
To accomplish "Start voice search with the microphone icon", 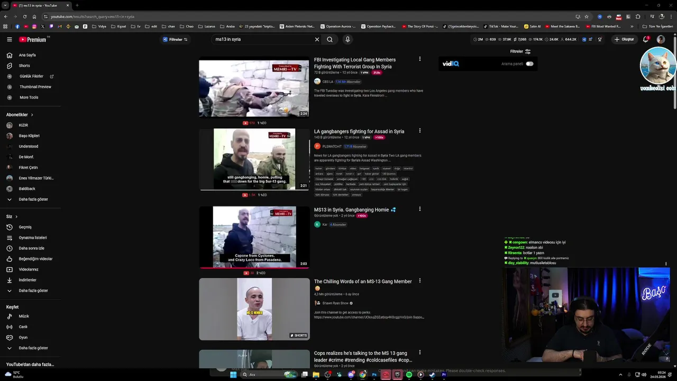I will pyautogui.click(x=347, y=39).
